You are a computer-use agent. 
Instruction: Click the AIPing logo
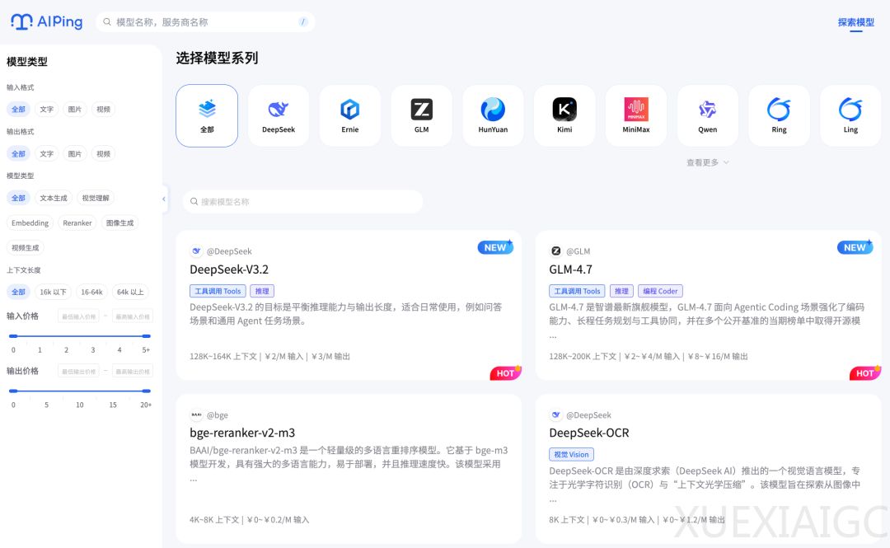point(47,22)
